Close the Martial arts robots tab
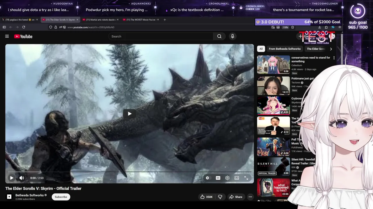Screen dimensions: 373x209 coord(118,20)
